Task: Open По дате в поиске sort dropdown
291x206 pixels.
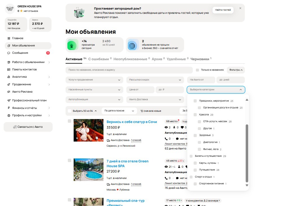Action: click(x=119, y=111)
